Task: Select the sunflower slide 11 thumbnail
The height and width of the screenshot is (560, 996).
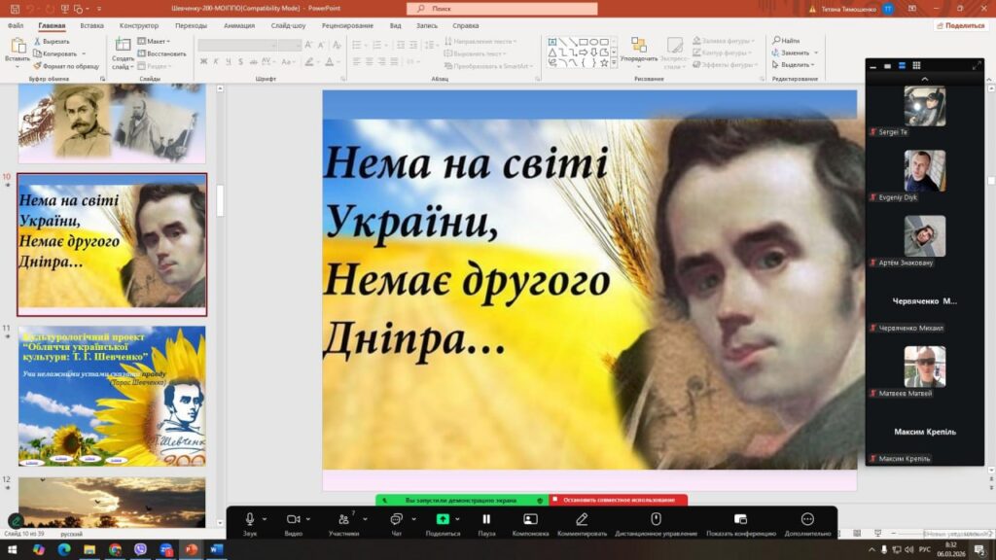Action: tap(112, 396)
